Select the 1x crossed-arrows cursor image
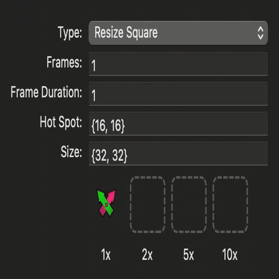Screen dimensions: 279x279 pos(106,203)
